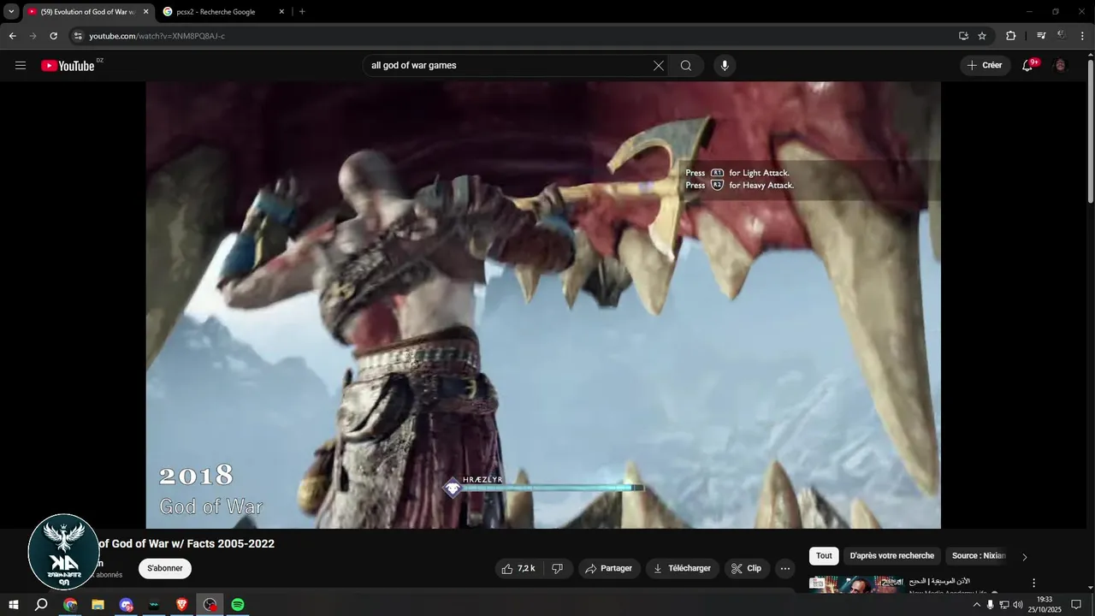
Task: Open Windows Start menu
Action: point(14,605)
